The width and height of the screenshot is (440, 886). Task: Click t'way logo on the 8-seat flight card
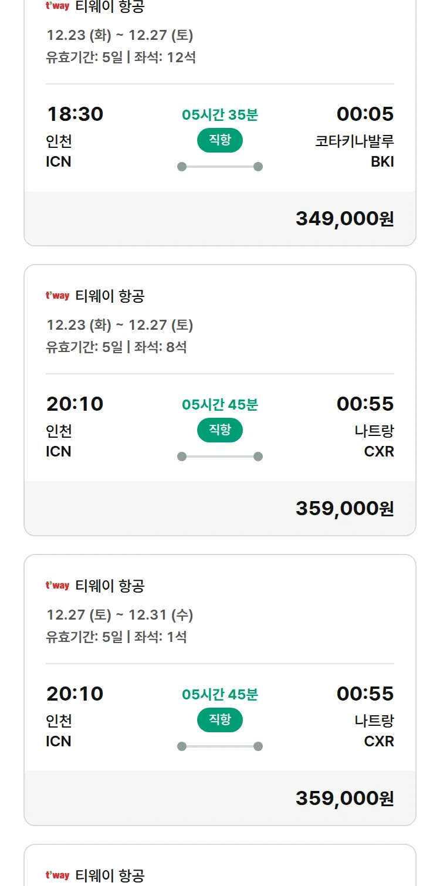pos(57,296)
